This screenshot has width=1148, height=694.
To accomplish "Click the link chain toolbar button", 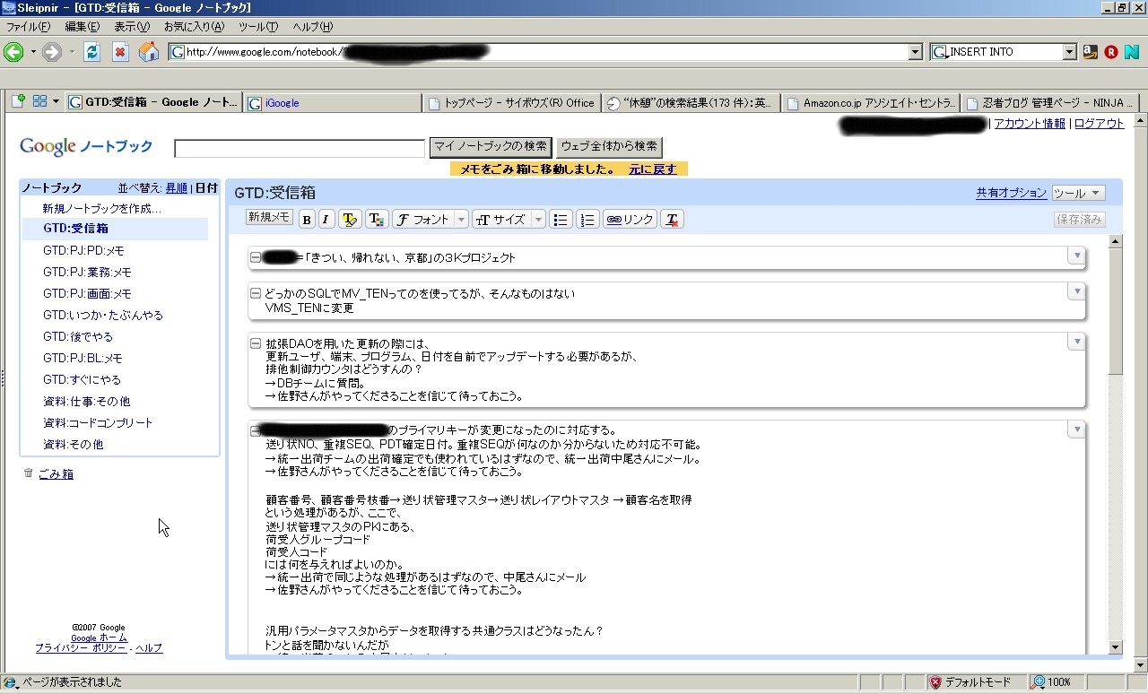I will (x=631, y=220).
